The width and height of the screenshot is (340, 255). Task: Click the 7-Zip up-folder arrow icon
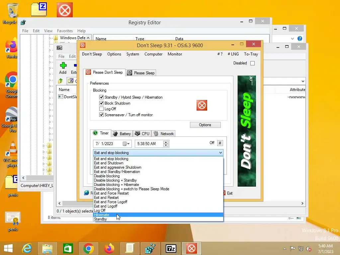60,81
